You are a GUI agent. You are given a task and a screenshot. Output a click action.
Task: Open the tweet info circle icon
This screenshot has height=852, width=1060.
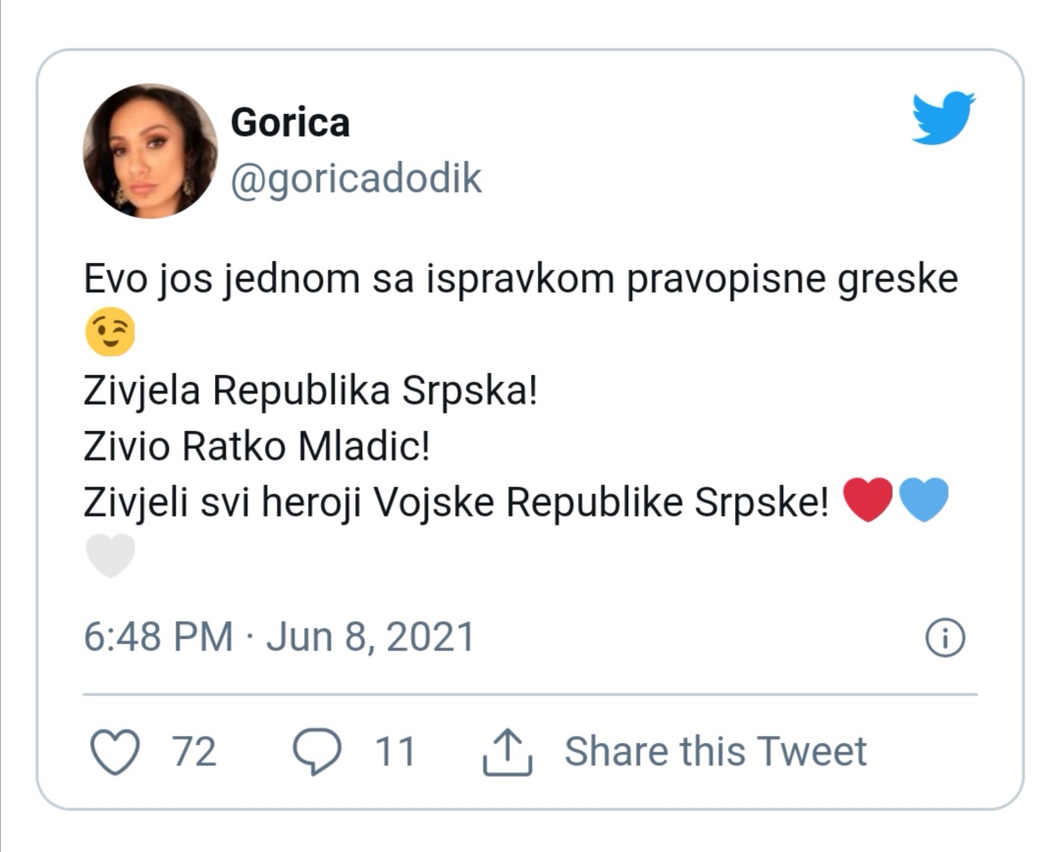(945, 639)
